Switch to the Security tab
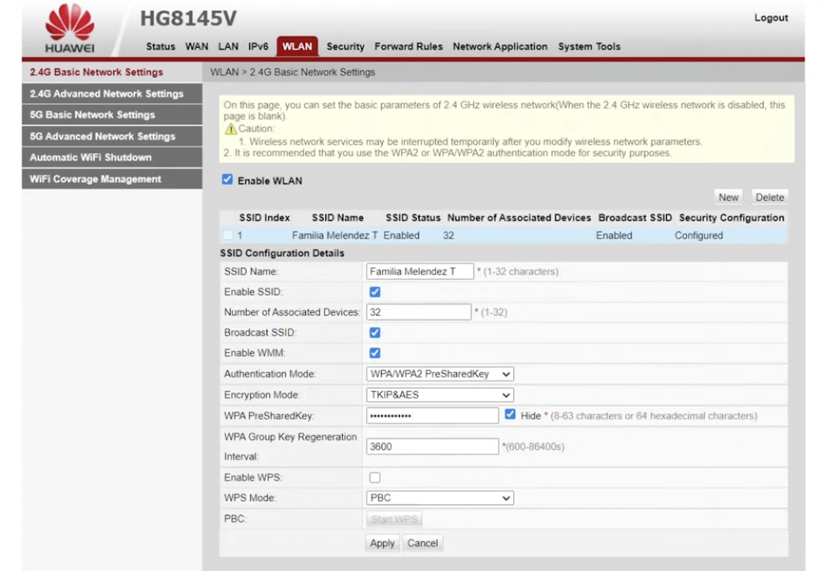 tap(345, 47)
